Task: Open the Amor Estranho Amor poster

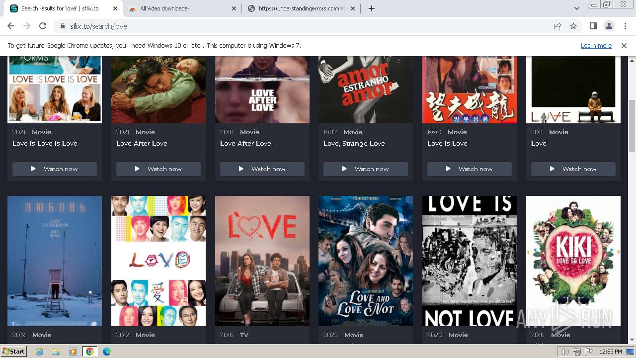Action: coord(366,89)
